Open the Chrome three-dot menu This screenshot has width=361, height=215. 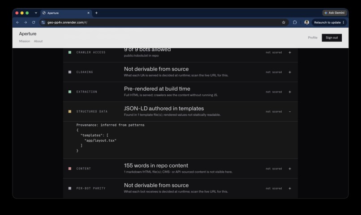coord(344,22)
